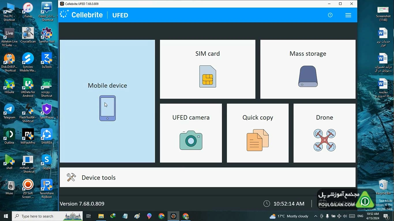This screenshot has width=394, height=221.
Task: Open the CrucialScan desktop icon
Action: click(x=28, y=36)
